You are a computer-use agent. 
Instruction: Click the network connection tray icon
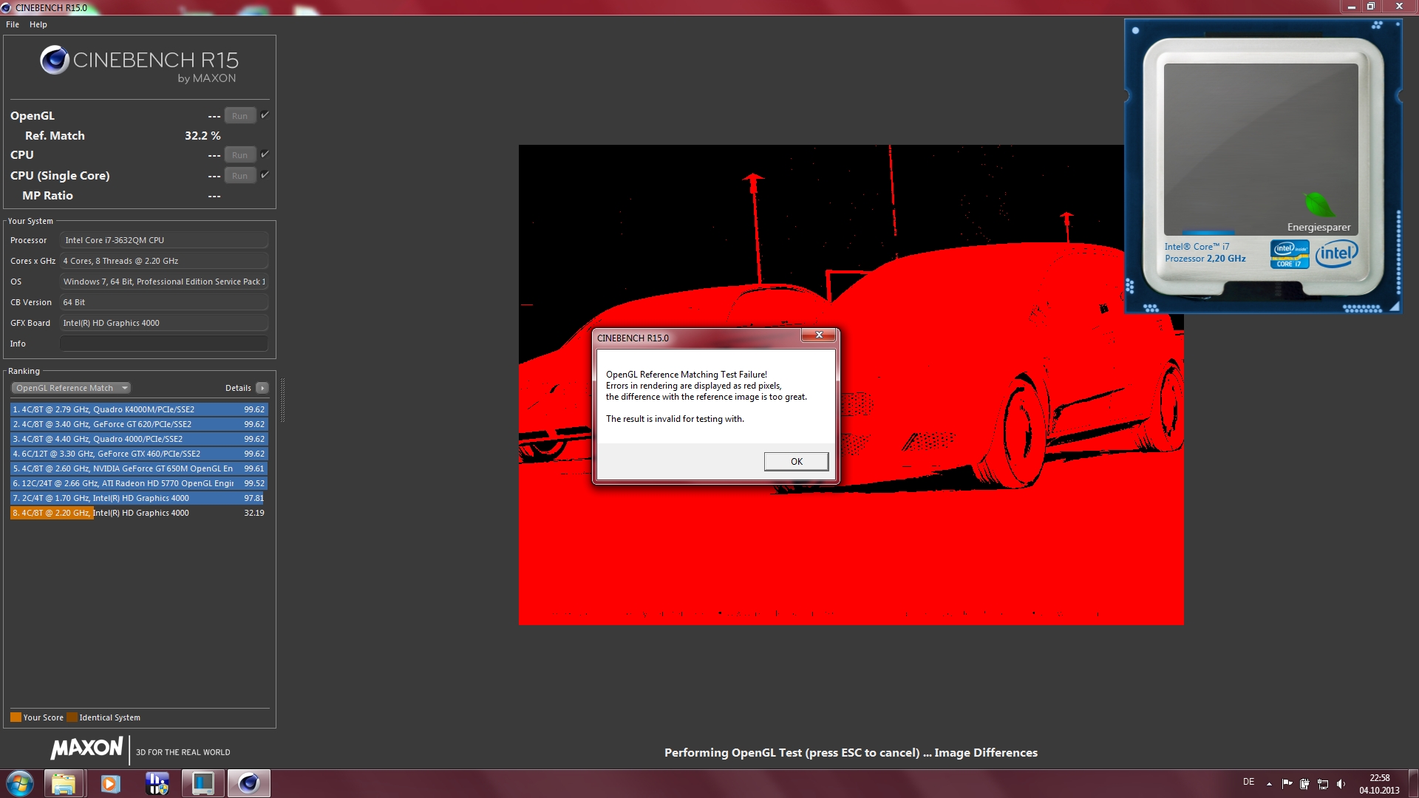coord(1323,784)
